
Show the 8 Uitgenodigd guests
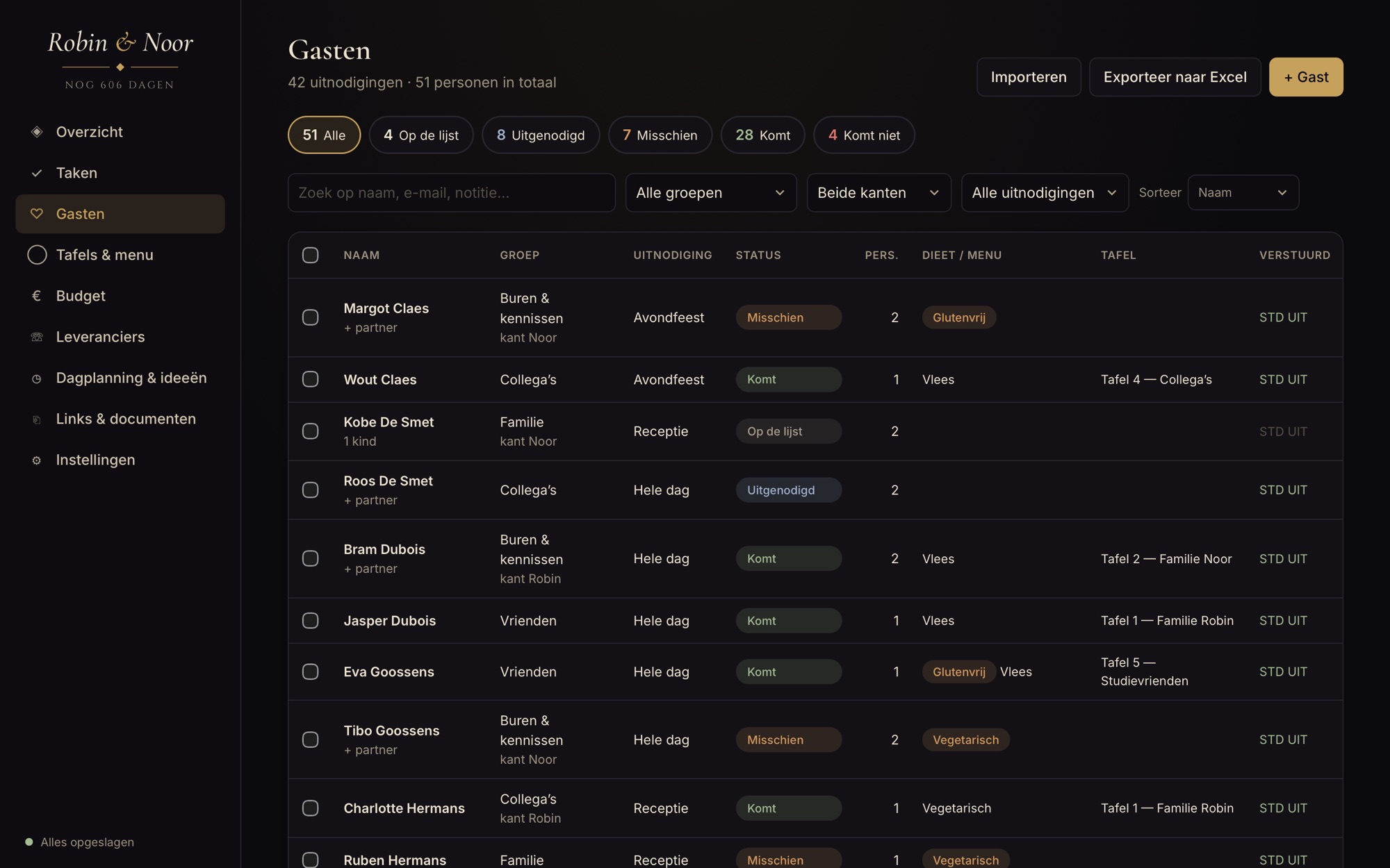(541, 135)
